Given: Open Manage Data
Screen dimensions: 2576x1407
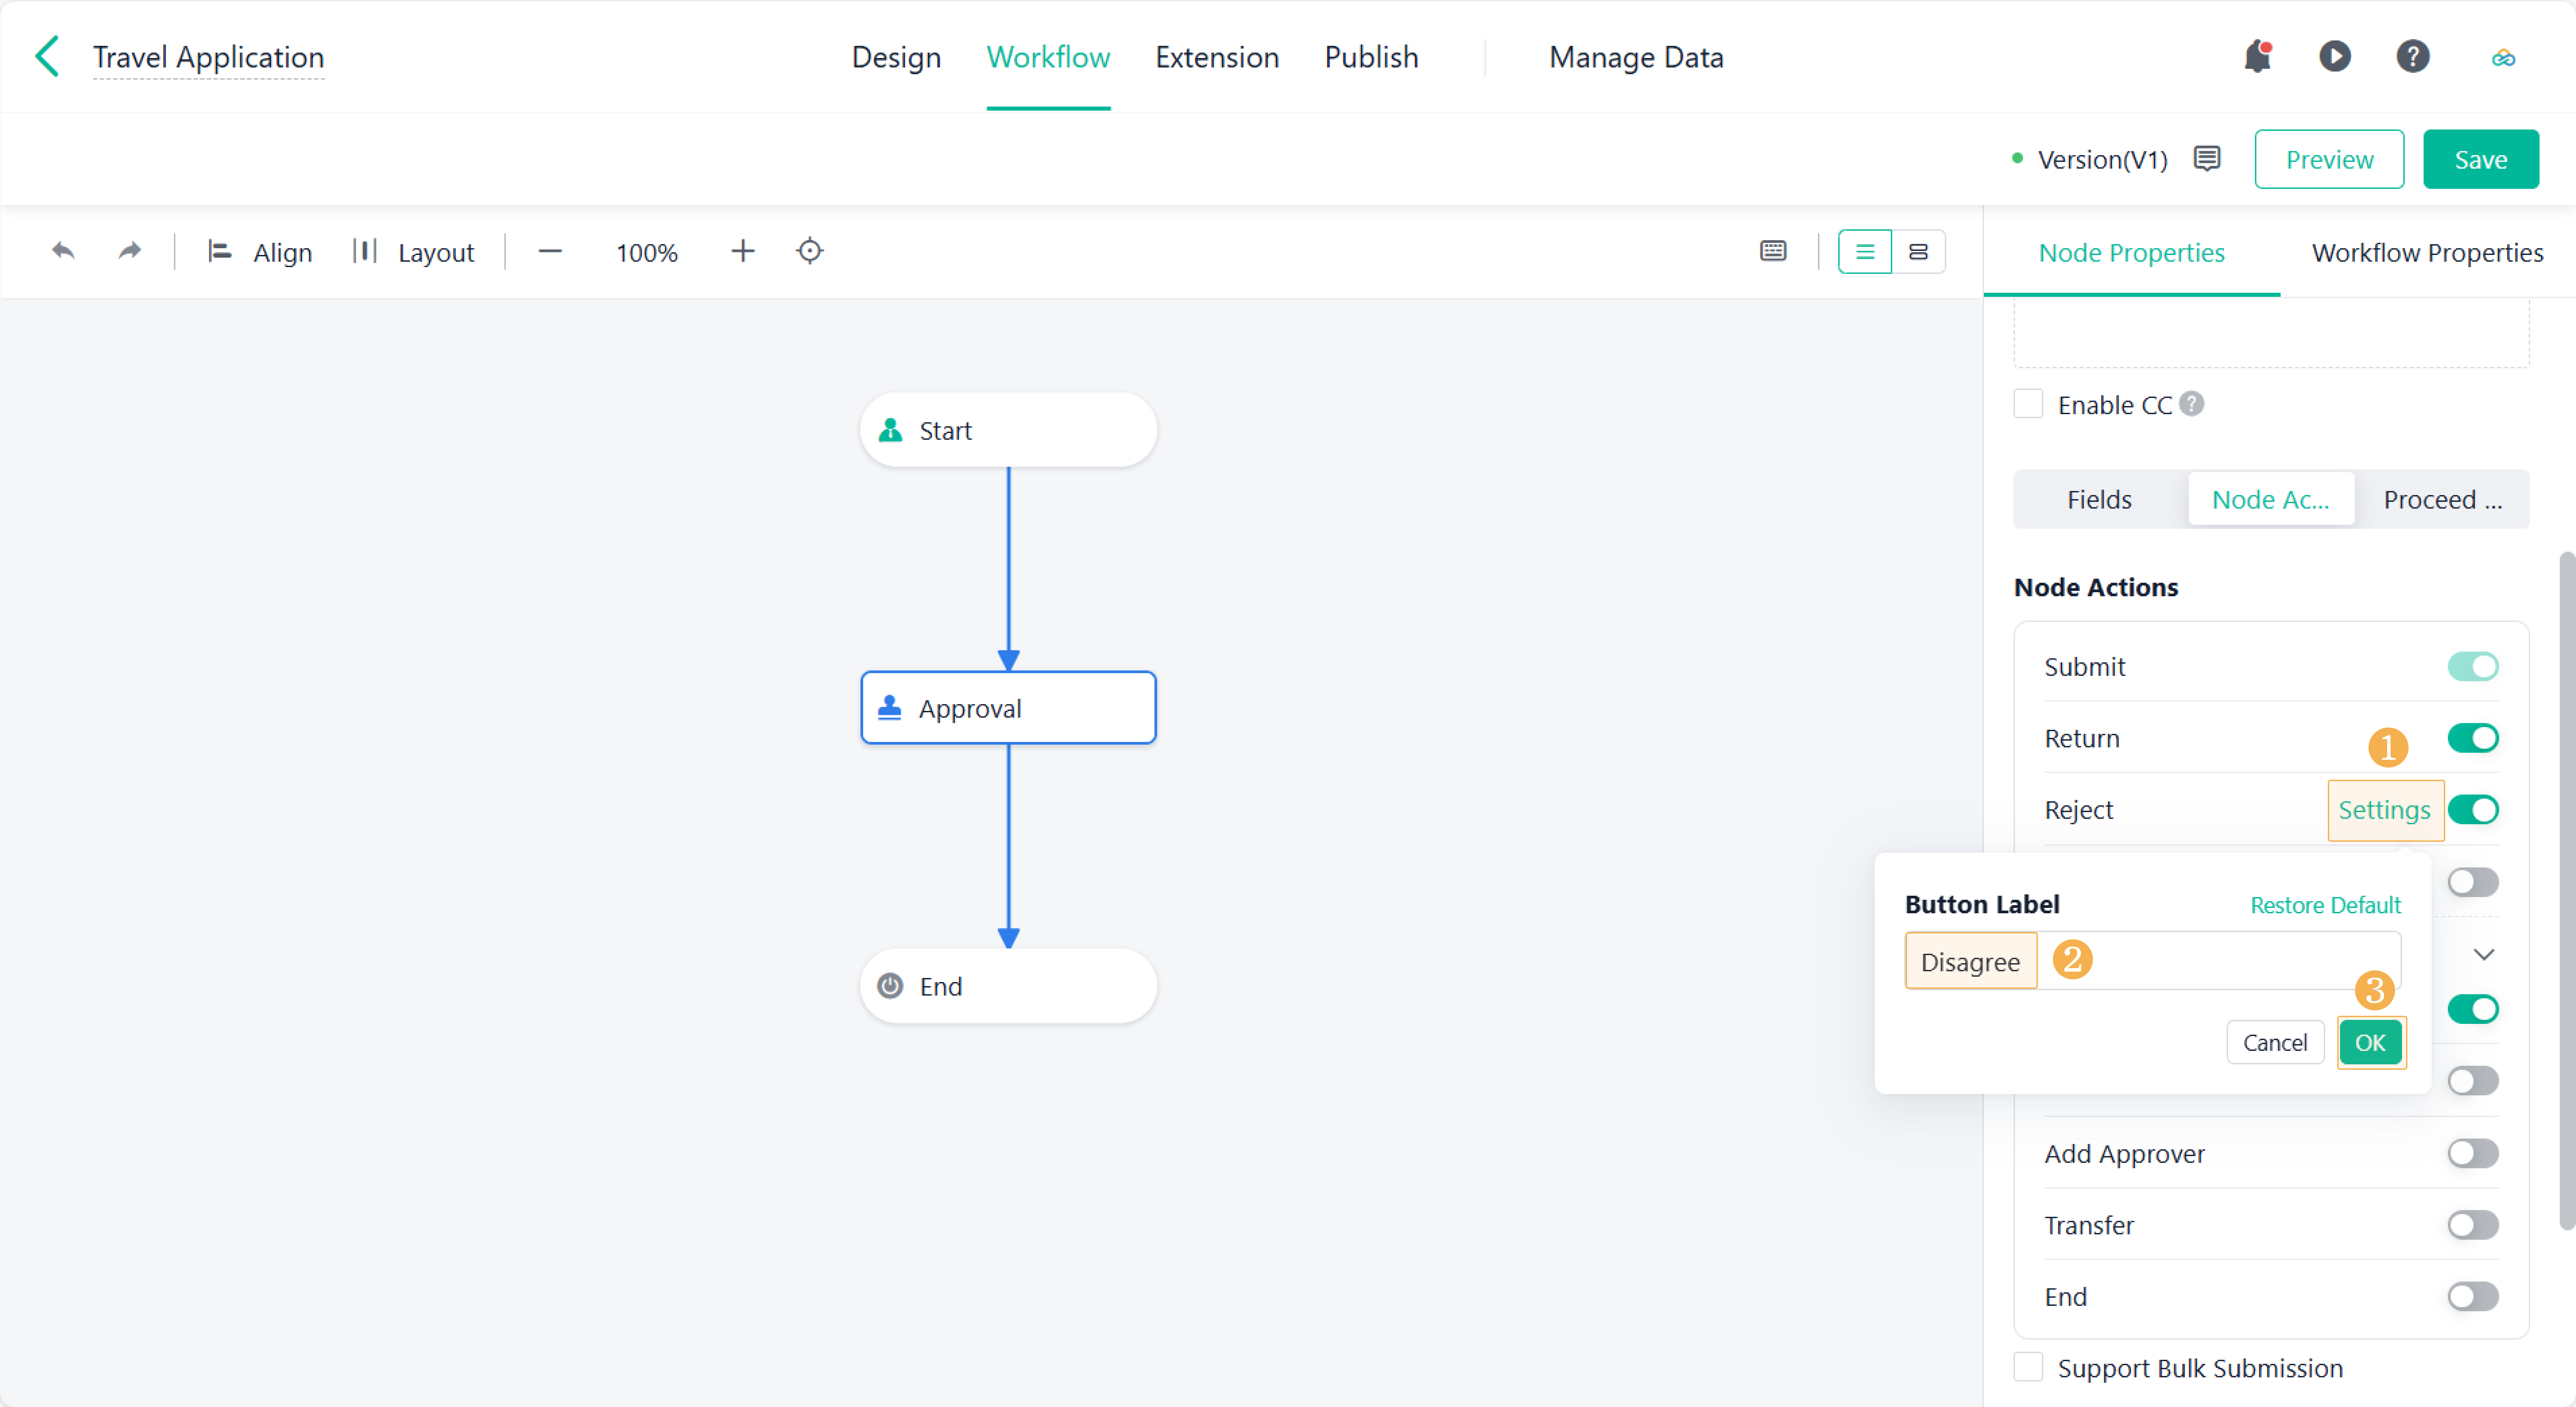Looking at the screenshot, I should [1636, 57].
